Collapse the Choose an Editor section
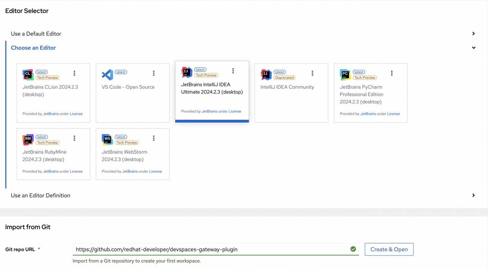Image resolution: width=488 pixels, height=269 pixels. pos(473,48)
